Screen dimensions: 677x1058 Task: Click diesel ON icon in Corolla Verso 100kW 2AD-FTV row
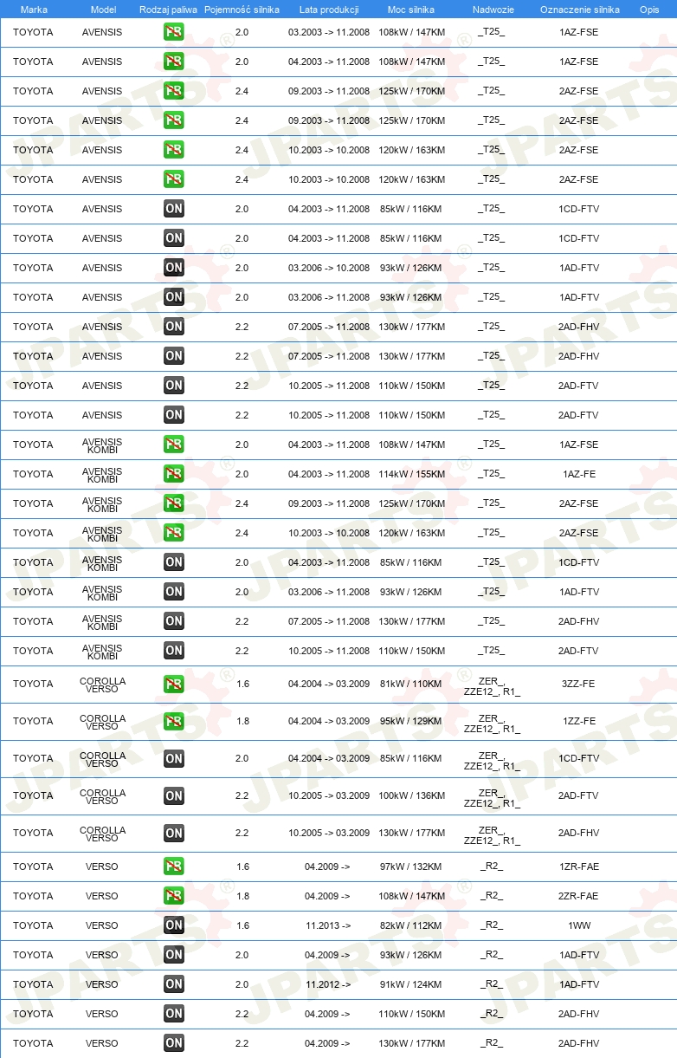click(x=174, y=795)
